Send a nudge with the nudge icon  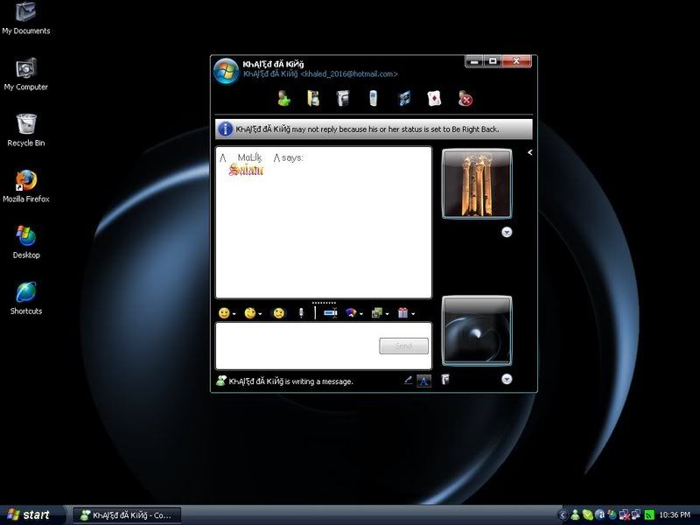pos(279,313)
